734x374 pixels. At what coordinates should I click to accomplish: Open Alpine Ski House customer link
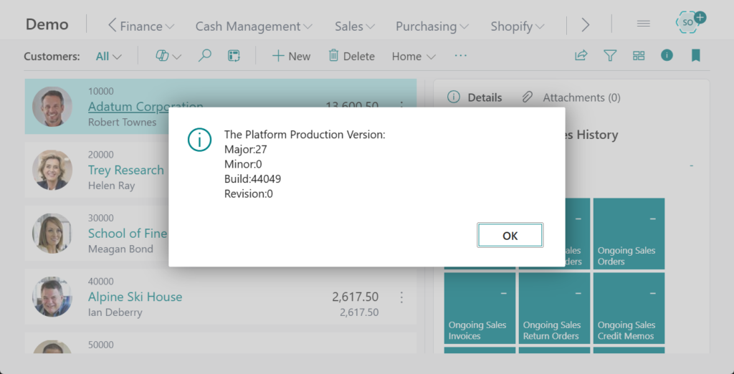(135, 297)
